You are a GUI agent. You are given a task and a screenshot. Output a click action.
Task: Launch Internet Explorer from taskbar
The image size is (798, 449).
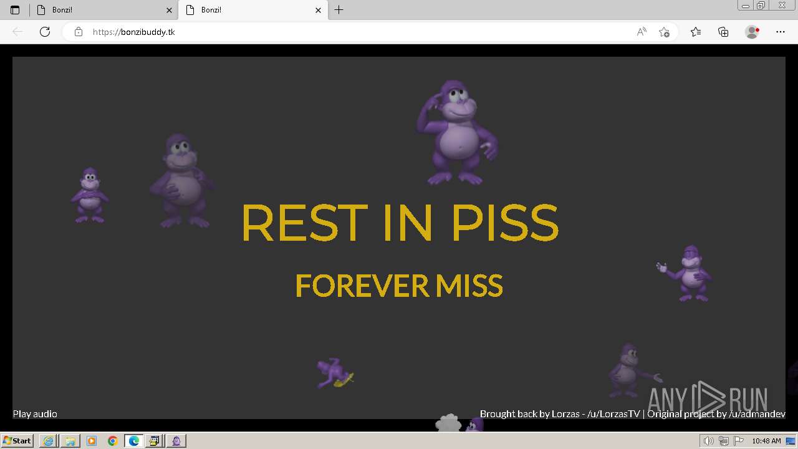[48, 441]
